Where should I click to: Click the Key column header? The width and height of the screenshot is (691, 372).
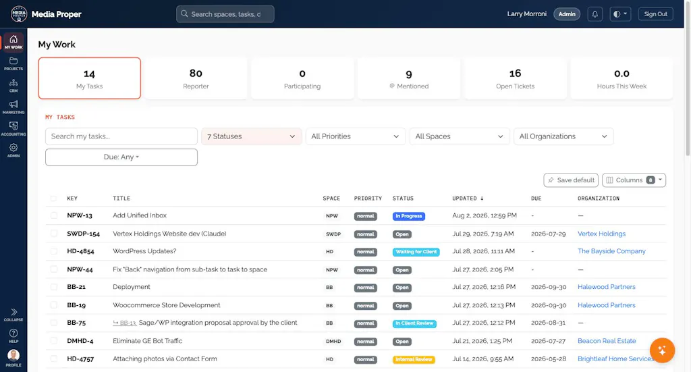[72, 198]
